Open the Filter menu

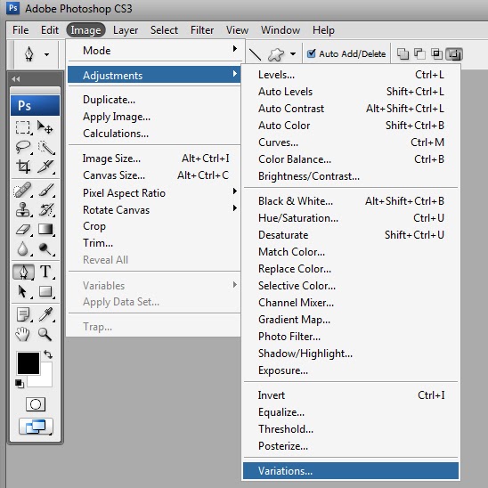tap(202, 30)
